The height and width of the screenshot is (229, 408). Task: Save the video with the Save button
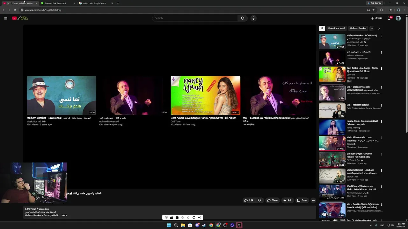coord(302,200)
